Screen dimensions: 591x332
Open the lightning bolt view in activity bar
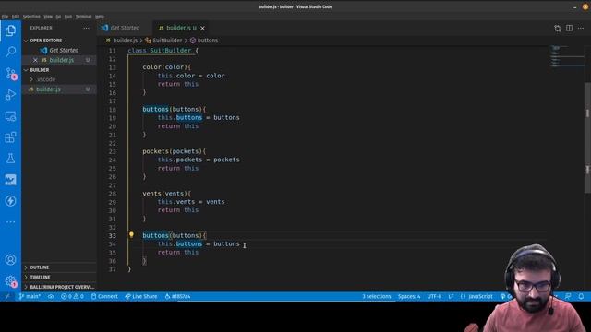(10, 201)
